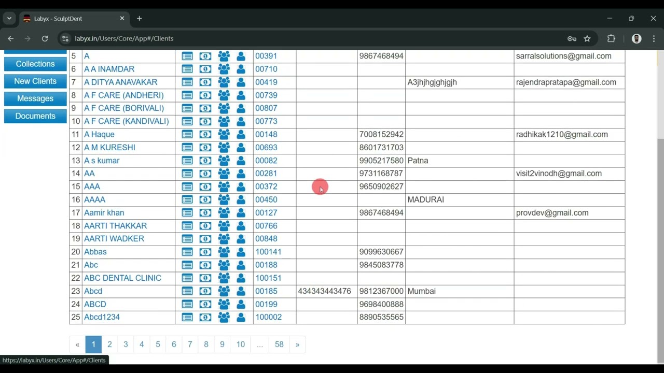664x373 pixels.
Task: Open the list icon for A DITYA ANAVAKAR
Action: [187, 82]
